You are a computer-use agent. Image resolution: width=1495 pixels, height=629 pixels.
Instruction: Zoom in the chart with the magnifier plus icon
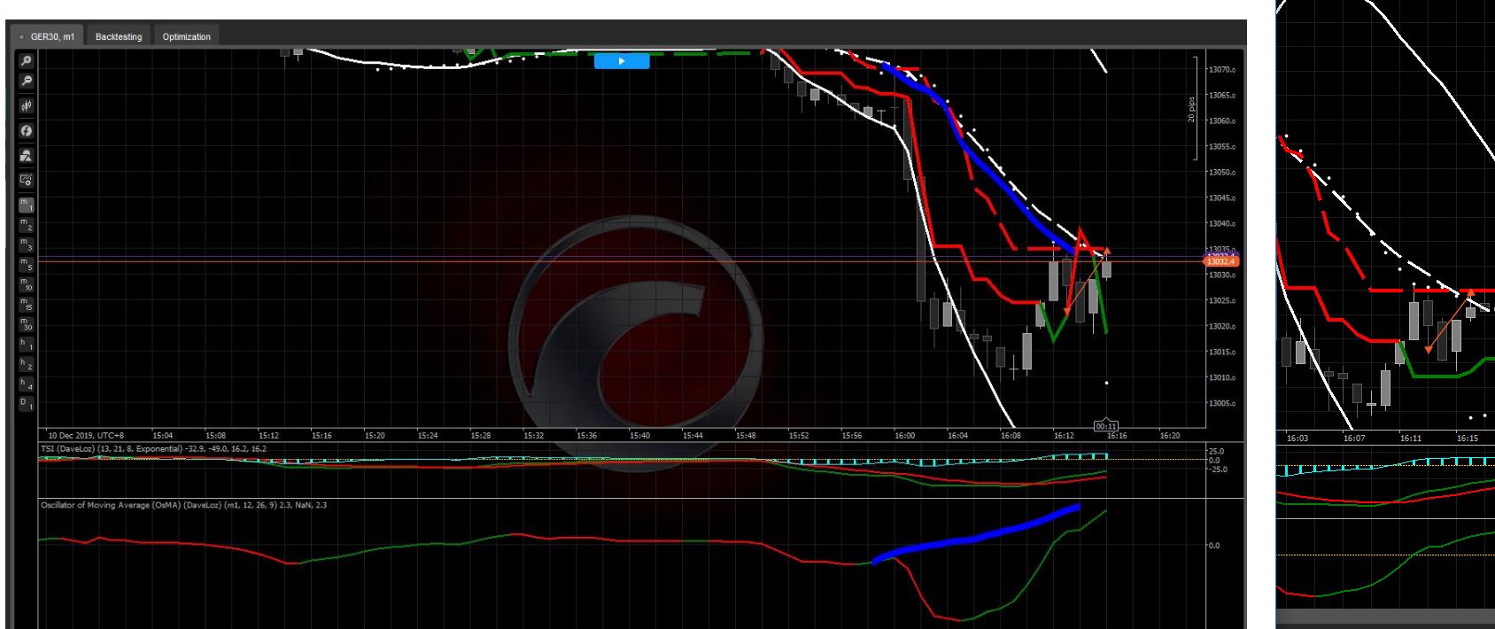pos(27,61)
